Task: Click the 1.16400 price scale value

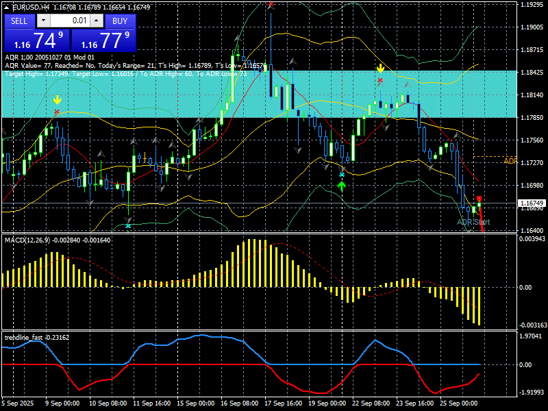Action: (x=532, y=231)
